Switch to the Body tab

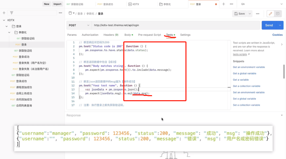point(129,35)
